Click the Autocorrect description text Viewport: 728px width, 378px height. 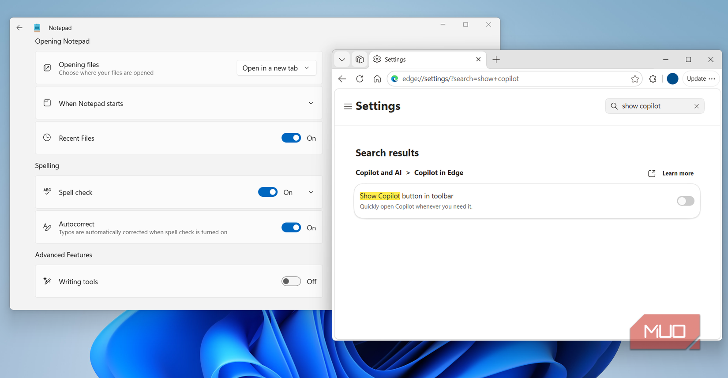[143, 232]
